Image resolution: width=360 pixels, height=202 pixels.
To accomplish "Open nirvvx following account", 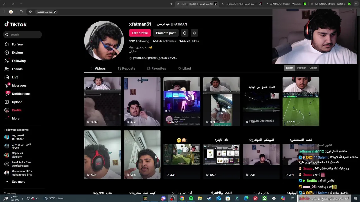I will [x=17, y=146].
